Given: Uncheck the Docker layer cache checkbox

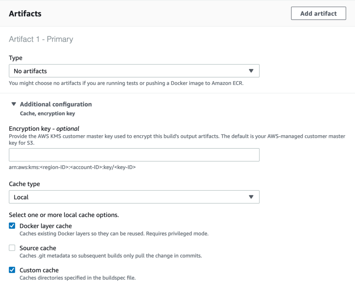Looking at the screenshot, I should 12,226.
